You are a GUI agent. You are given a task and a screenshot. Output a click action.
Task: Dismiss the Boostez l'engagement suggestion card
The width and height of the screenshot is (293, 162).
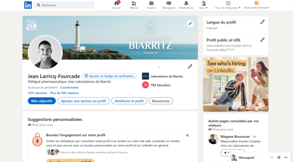187,135
